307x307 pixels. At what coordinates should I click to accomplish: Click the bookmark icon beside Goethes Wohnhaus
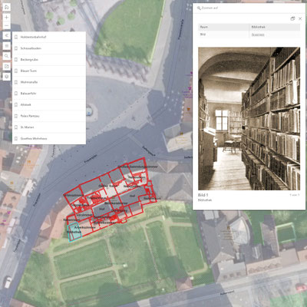[x=16, y=138]
